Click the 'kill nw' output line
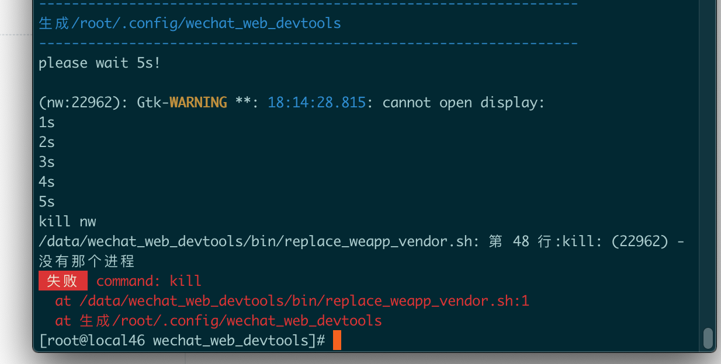The image size is (721, 364). 66,221
